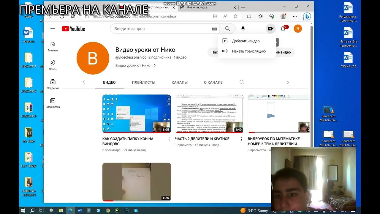Click the channel tab search magnifier
The image size is (380, 214).
[242, 82]
